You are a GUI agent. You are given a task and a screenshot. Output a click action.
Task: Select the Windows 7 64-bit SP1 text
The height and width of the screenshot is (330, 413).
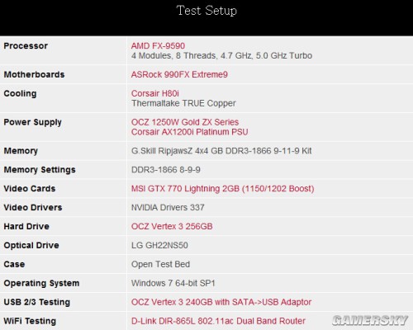pos(173,283)
